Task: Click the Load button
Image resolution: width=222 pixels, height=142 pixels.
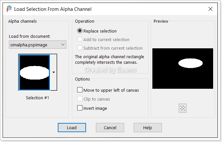Action: pyautogui.click(x=72, y=128)
